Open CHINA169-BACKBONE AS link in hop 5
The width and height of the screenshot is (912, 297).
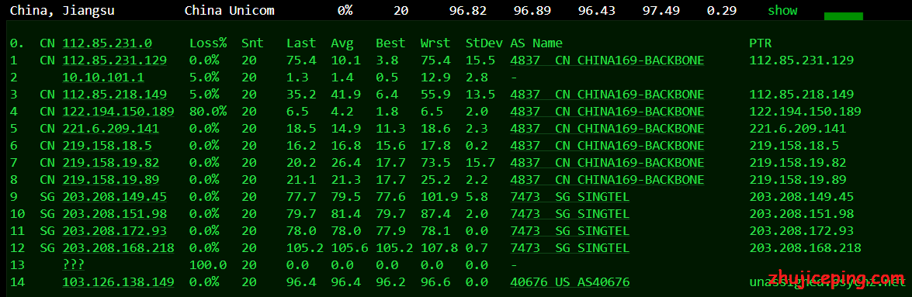click(x=607, y=129)
